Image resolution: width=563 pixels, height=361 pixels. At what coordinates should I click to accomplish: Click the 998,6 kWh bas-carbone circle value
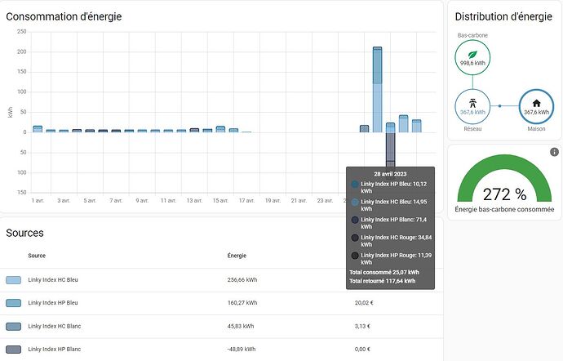coord(472,63)
